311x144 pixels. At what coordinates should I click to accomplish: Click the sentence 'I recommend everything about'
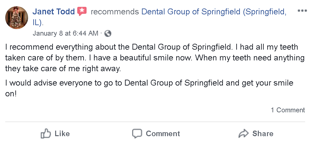[49, 47]
